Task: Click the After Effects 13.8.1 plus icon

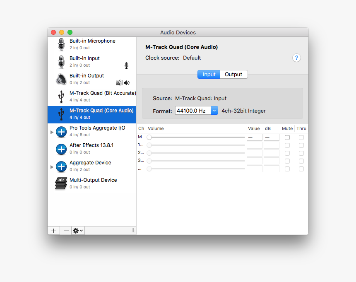Action: pos(61,149)
